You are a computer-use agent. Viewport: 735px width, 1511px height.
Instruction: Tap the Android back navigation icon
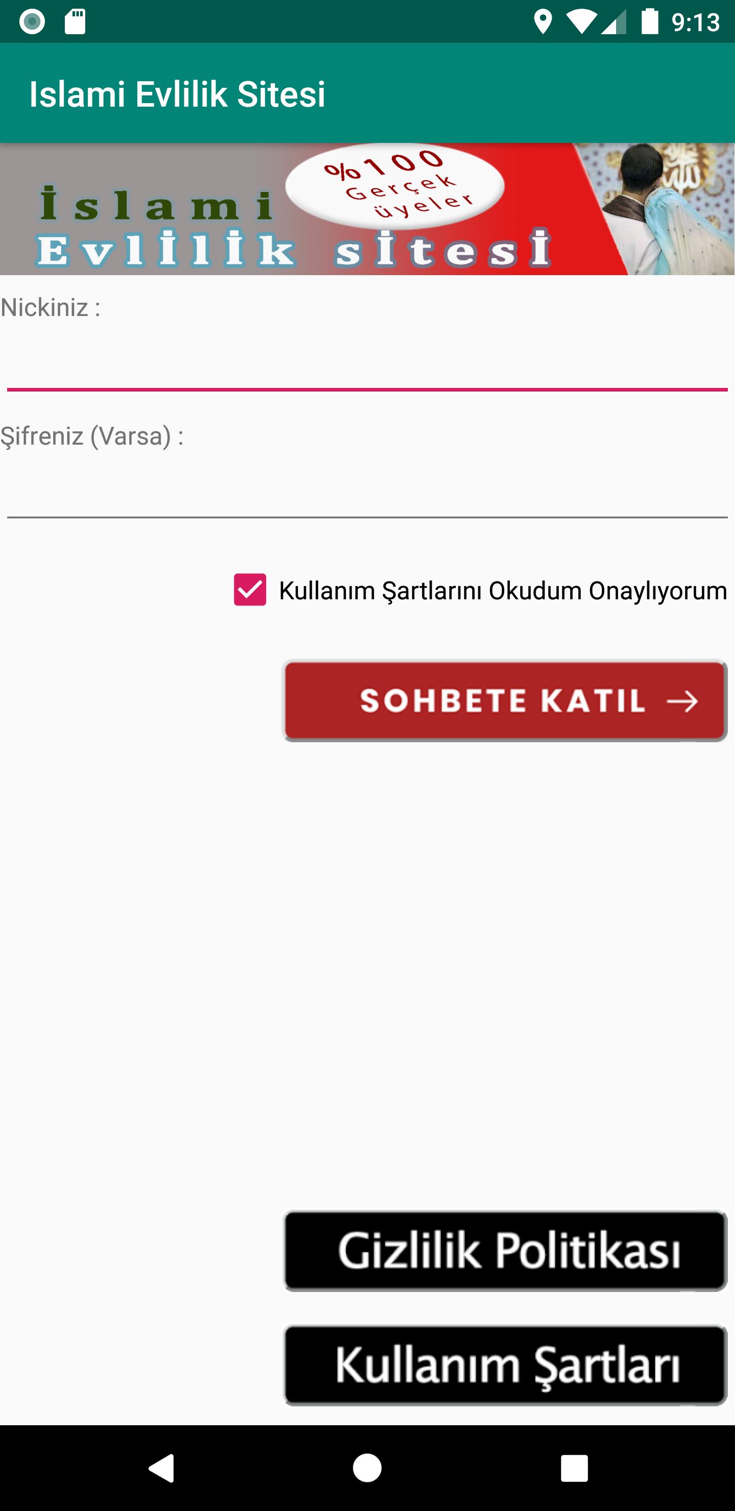[x=161, y=1468]
